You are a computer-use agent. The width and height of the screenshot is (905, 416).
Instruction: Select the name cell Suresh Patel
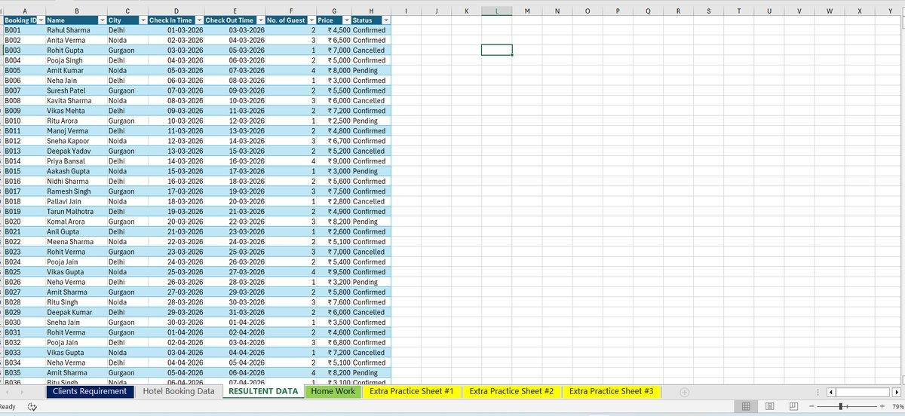pyautogui.click(x=75, y=90)
